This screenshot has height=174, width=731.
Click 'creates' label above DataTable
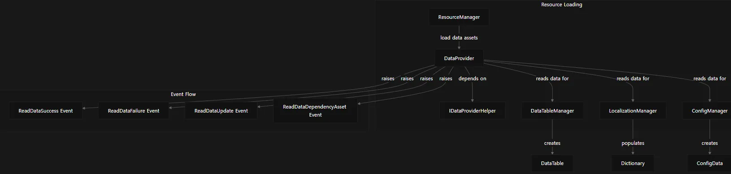[x=552, y=143]
